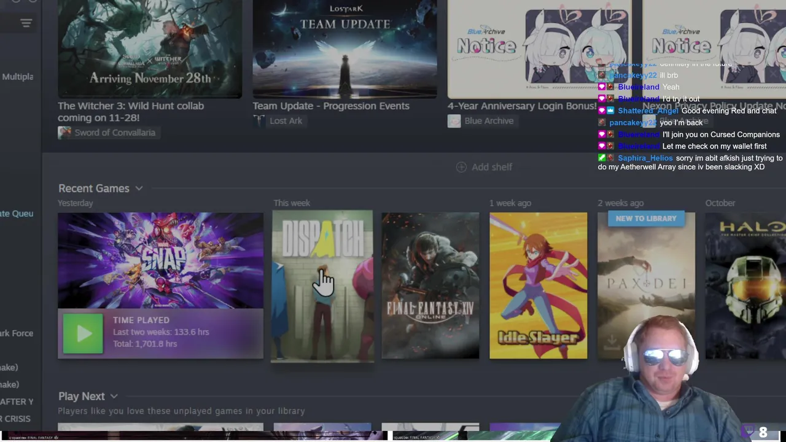Viewport: 786px width, 442px height.
Task: Open Halo Master Chief Collection cover
Action: [x=745, y=285]
